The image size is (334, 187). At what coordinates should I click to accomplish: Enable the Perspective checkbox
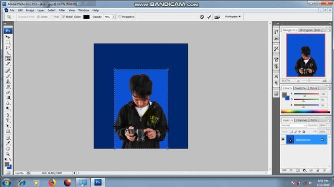click(x=120, y=17)
